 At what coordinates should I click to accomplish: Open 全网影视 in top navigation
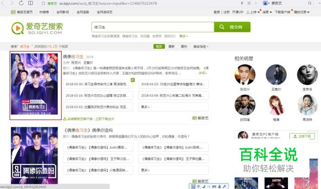(x=63, y=12)
